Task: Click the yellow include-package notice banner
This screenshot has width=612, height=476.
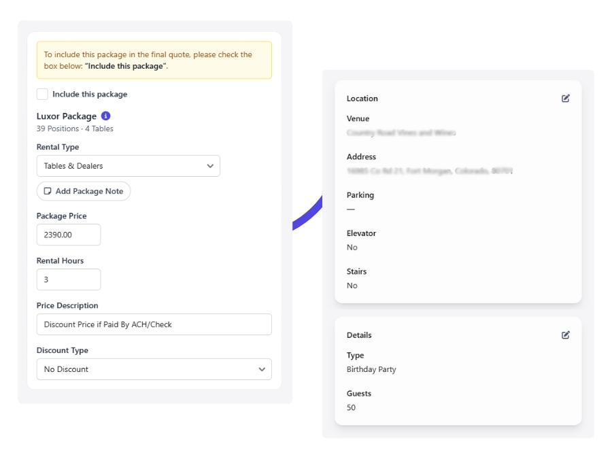Action: pos(154,60)
